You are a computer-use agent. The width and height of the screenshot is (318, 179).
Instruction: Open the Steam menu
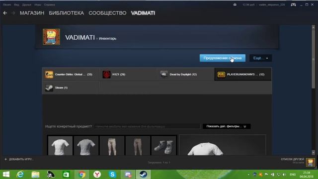pos(7,4)
